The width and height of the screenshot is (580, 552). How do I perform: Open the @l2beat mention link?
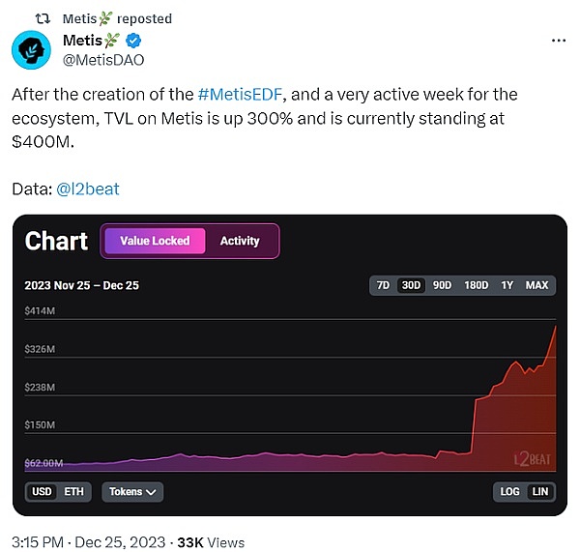pyautogui.click(x=88, y=189)
